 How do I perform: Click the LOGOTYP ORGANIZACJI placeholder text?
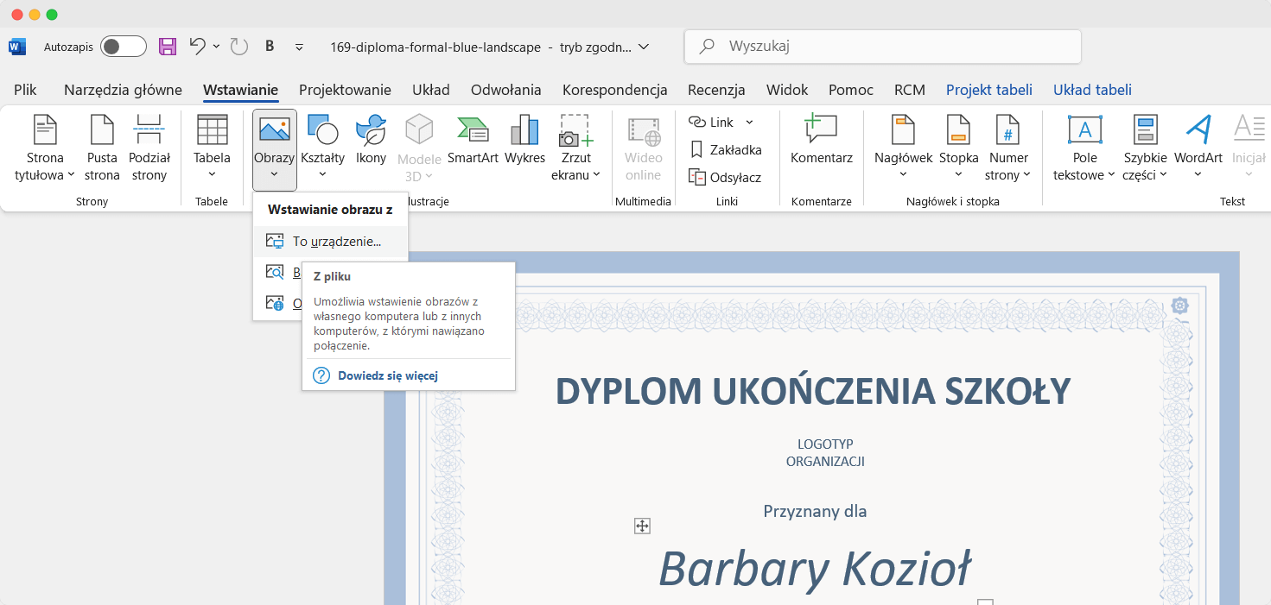click(825, 452)
